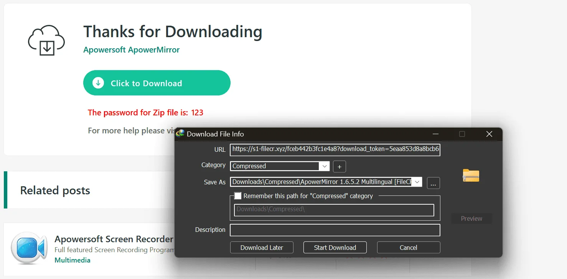Open the Apowersoft Screen Recorder post title

114,239
